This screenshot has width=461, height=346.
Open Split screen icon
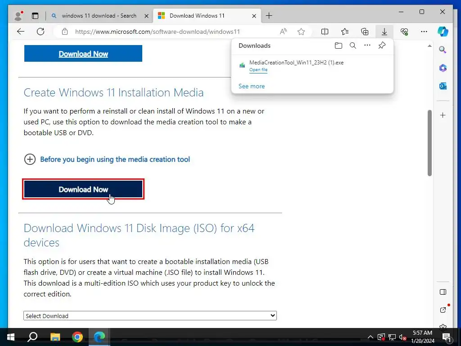pyautogui.click(x=325, y=32)
